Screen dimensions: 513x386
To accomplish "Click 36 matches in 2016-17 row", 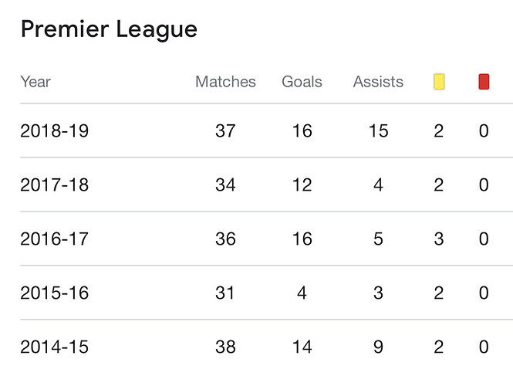I will coord(225,239).
